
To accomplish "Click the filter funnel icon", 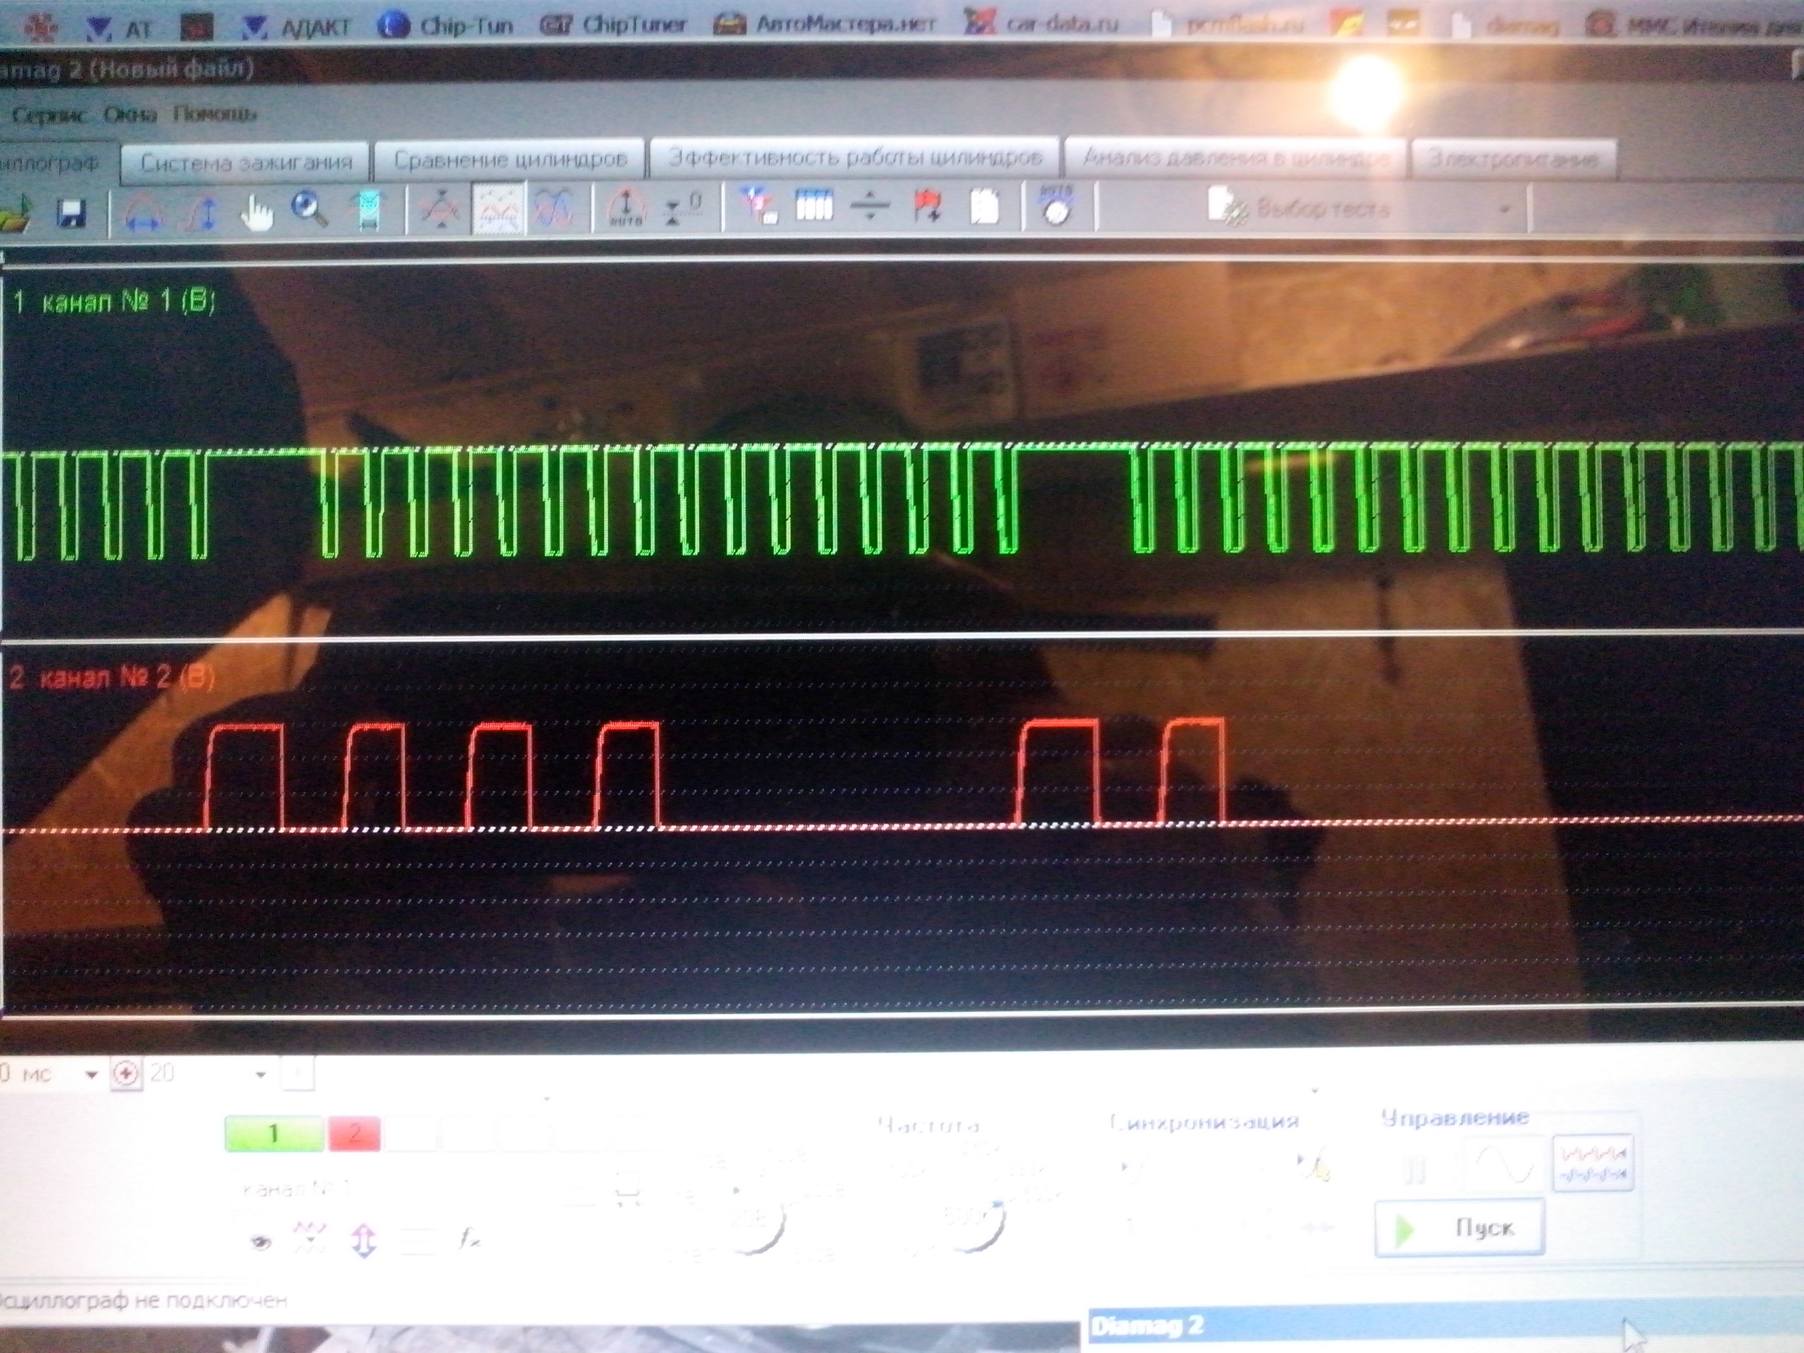I will [758, 206].
